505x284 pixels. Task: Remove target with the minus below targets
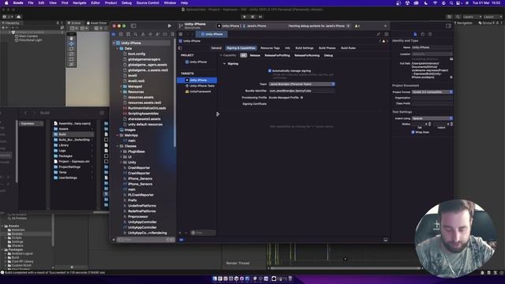point(186,233)
